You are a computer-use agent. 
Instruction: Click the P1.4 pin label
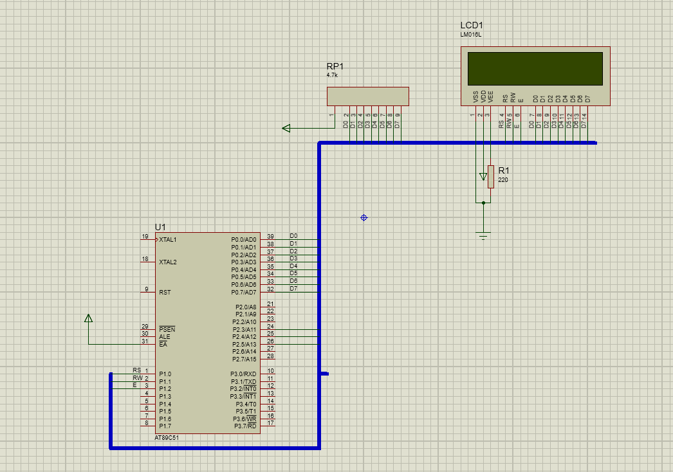pyautogui.click(x=165, y=404)
